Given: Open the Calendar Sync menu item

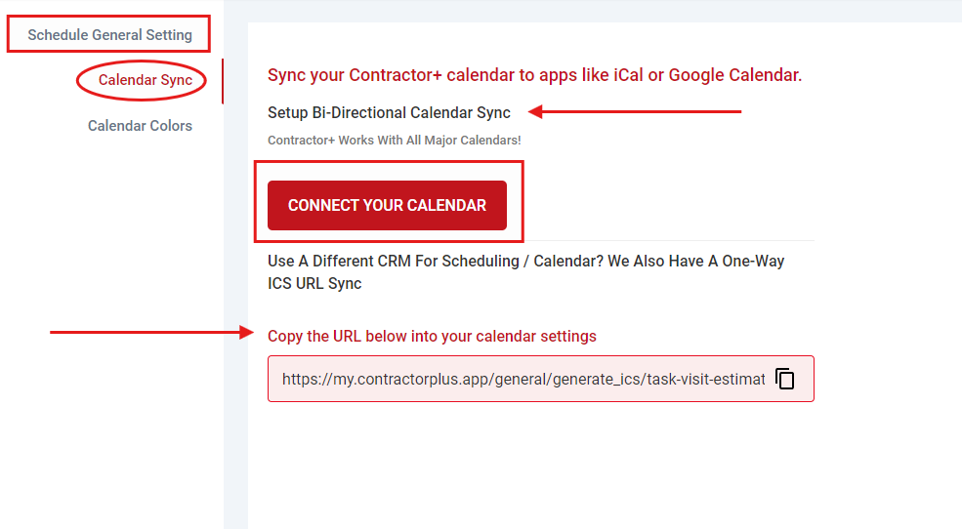Looking at the screenshot, I should (x=146, y=80).
